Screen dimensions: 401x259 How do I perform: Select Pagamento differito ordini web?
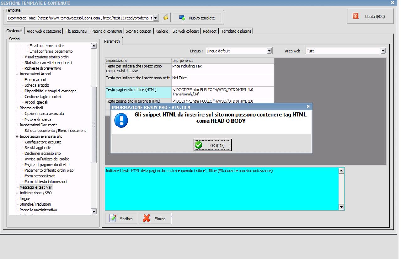49,170
